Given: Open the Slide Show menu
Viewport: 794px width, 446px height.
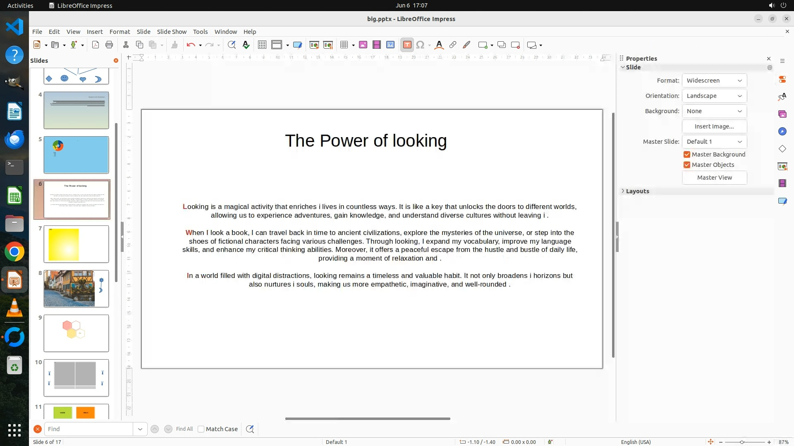Looking at the screenshot, I should click(x=172, y=32).
